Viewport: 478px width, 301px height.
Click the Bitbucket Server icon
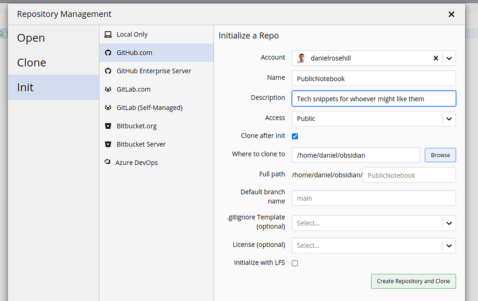coord(108,144)
